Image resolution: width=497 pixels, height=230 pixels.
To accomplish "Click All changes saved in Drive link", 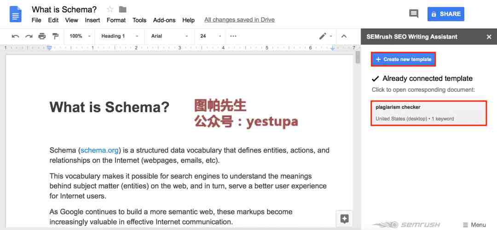I will [239, 20].
